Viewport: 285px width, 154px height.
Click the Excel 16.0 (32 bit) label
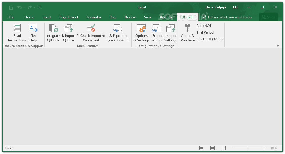pos(209,39)
